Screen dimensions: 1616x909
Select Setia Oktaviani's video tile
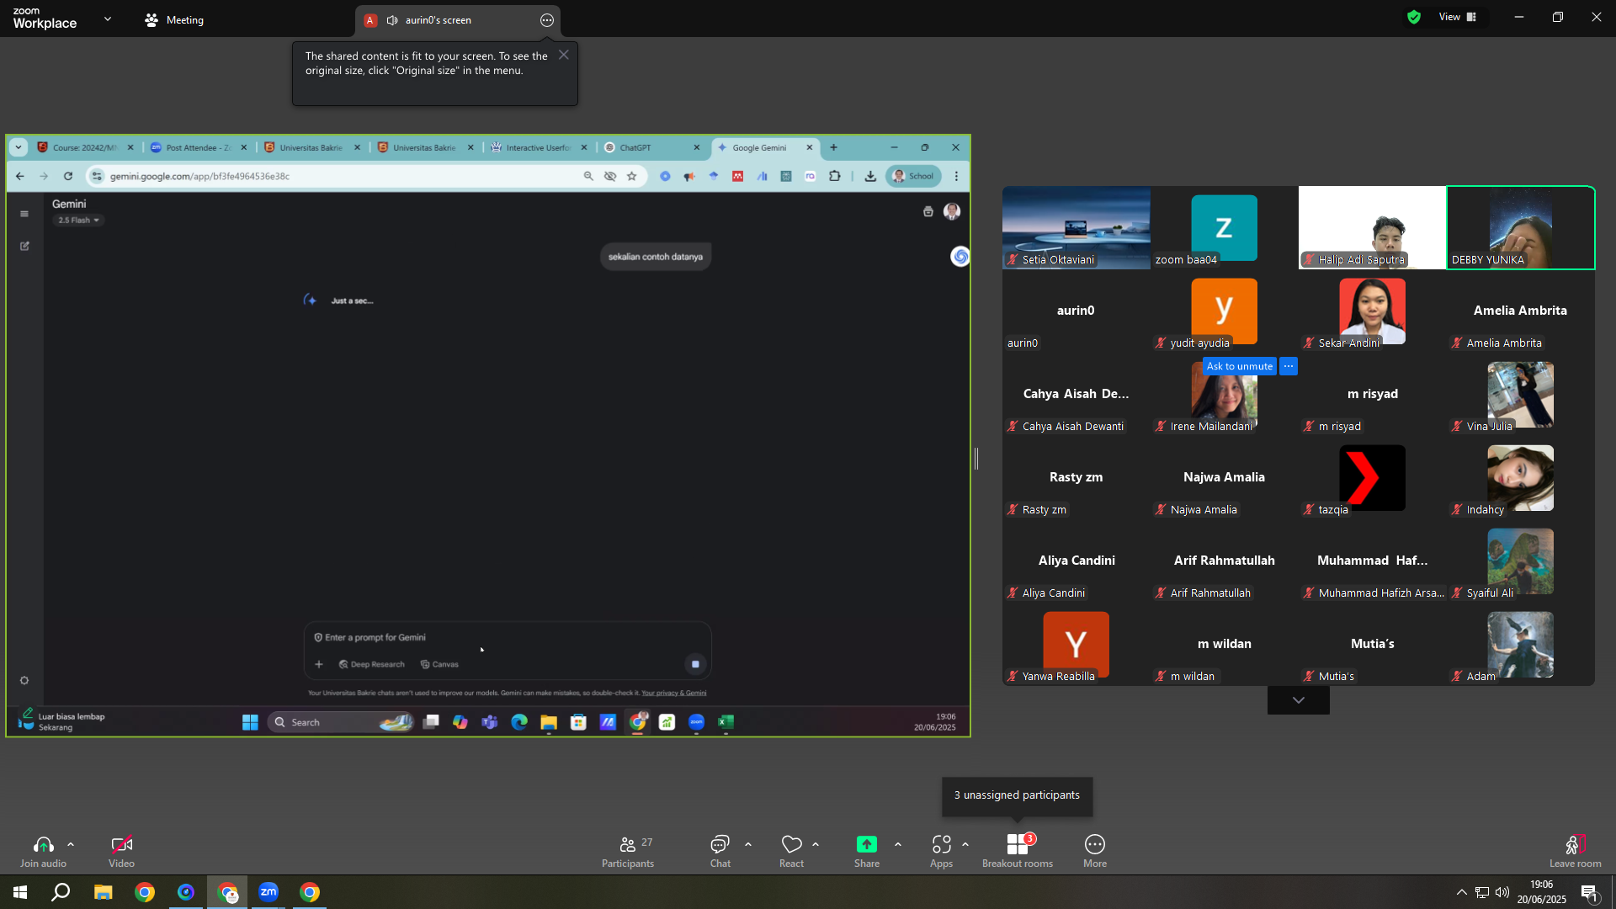click(1076, 227)
